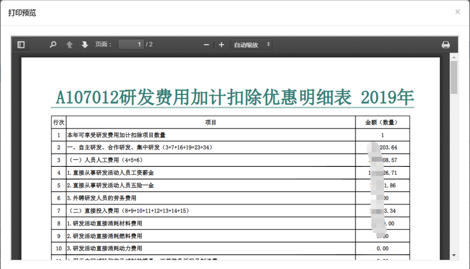The height and width of the screenshot is (269, 470).
Task: Click the page number input field
Action: (x=131, y=45)
